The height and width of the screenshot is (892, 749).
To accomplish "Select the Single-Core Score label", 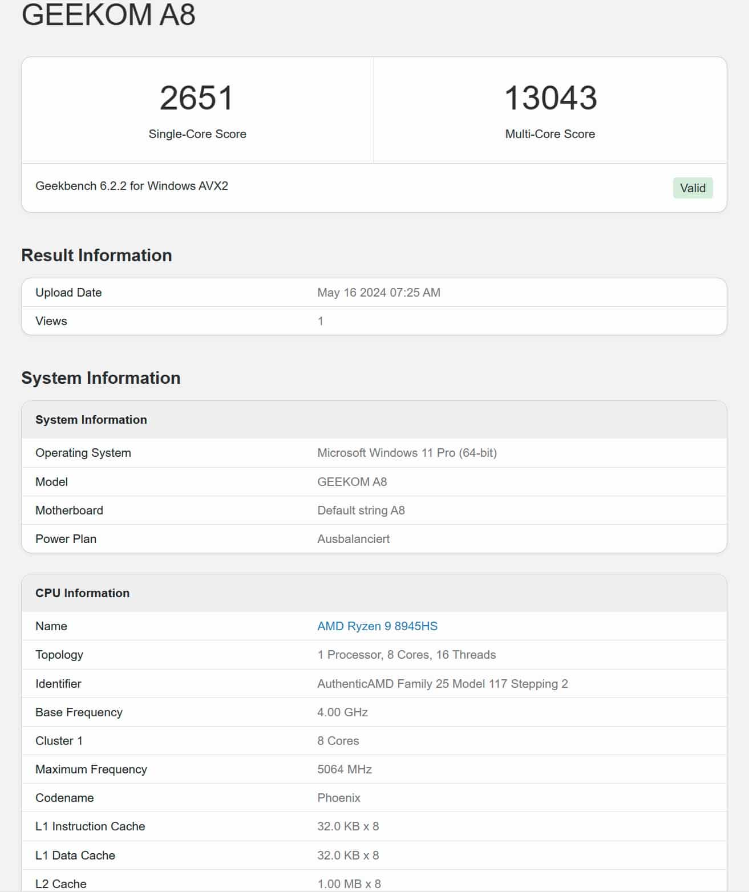I will pos(197,134).
